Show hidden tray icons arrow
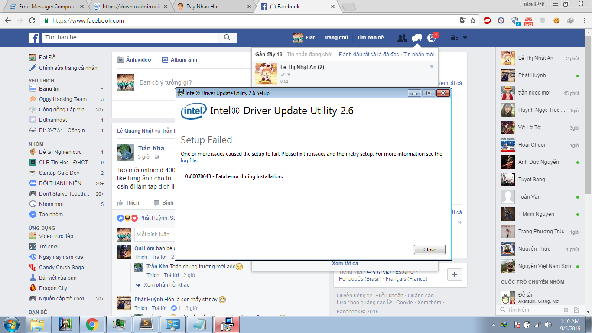 coord(494,324)
